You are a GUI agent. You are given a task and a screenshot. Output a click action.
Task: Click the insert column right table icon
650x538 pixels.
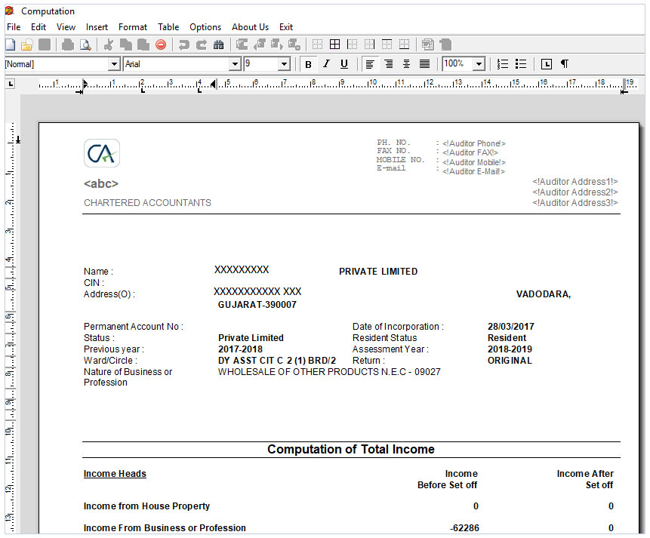tap(277, 45)
